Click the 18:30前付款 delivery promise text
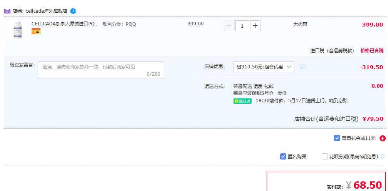 302,101
